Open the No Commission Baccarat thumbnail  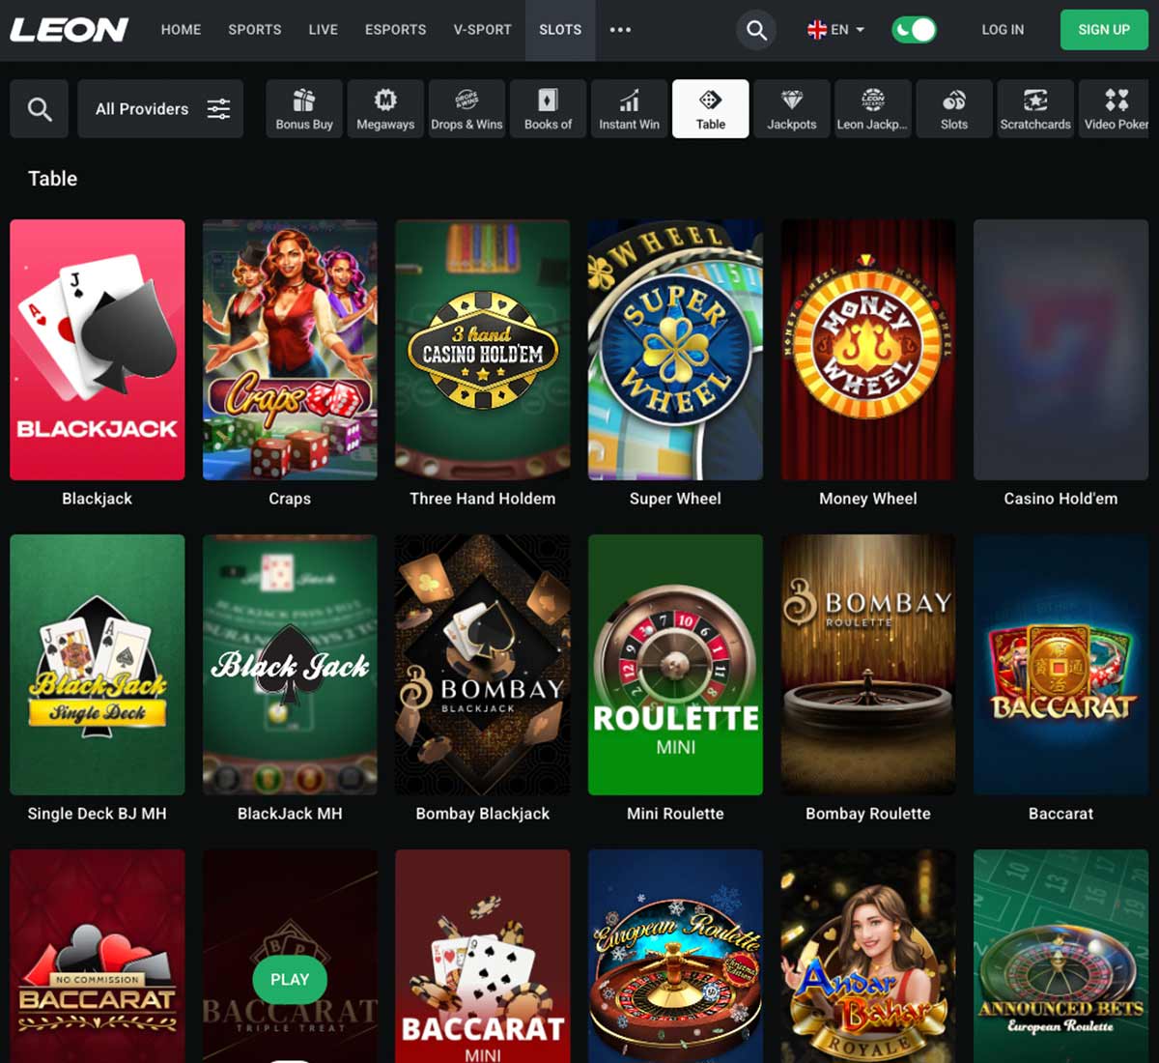(97, 957)
